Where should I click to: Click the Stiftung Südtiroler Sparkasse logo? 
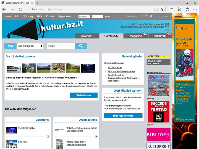145,27
